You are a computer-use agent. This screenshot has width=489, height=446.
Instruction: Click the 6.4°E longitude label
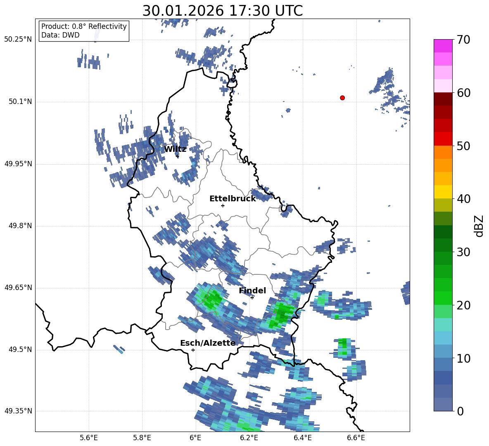(302, 438)
